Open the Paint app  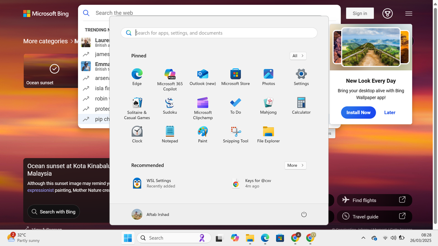point(203,135)
